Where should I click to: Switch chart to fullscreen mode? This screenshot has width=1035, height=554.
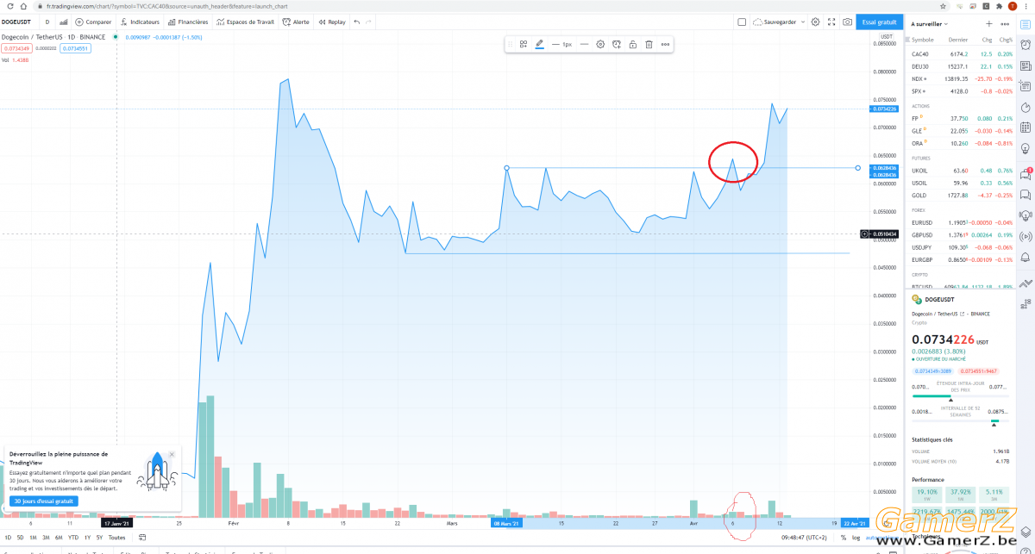[831, 22]
